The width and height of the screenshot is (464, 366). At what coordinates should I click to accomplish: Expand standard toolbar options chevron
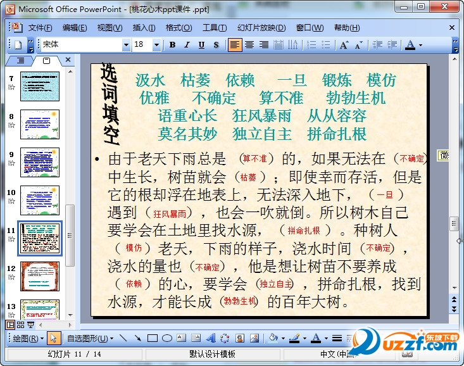(30, 45)
